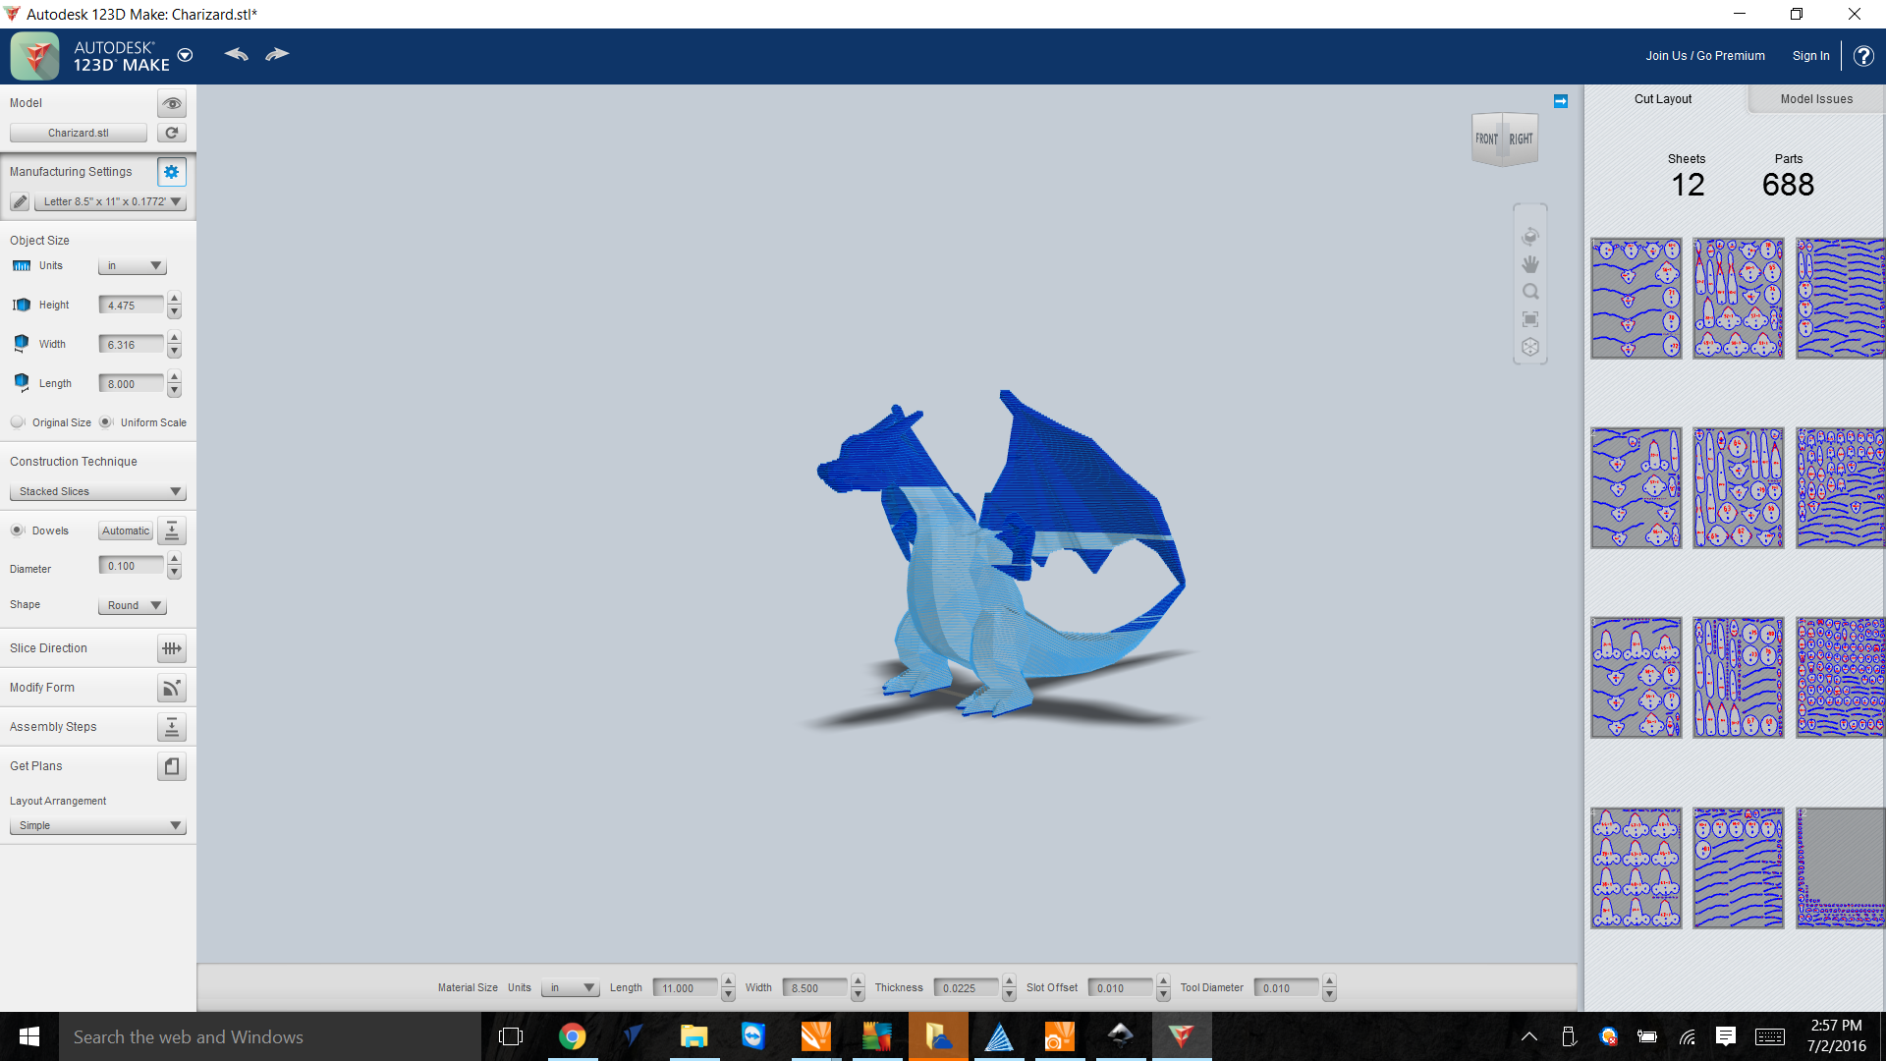The image size is (1886, 1061).
Task: Open the Stacked Slices technique dropdown
Action: pyautogui.click(x=97, y=491)
